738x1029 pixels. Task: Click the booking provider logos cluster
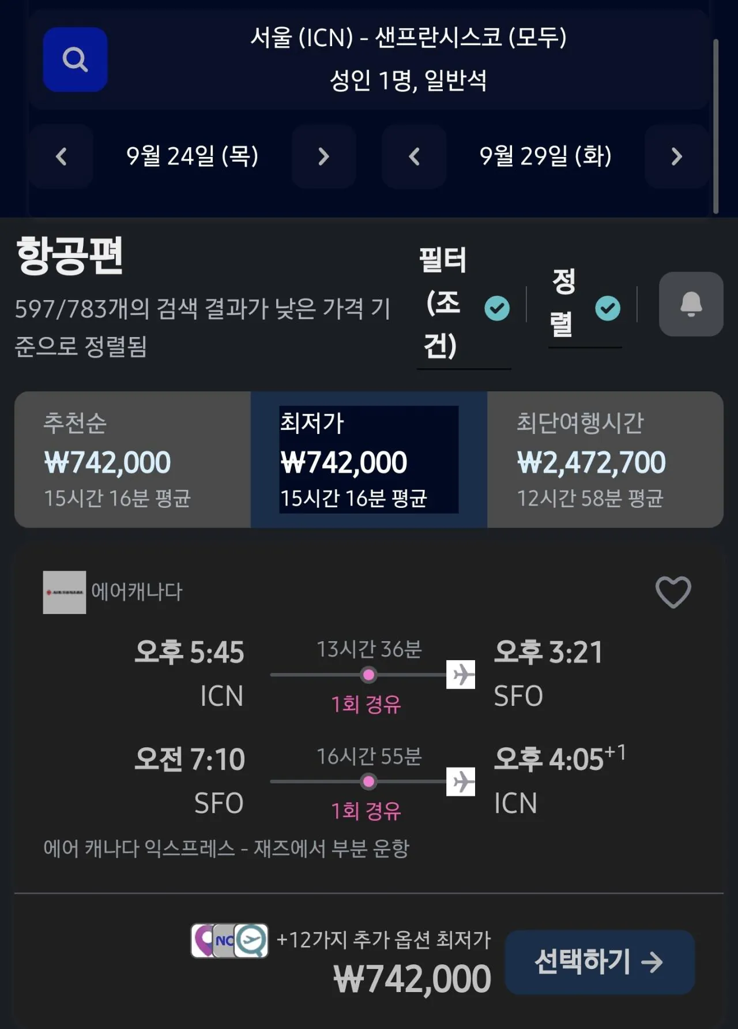pos(229,941)
